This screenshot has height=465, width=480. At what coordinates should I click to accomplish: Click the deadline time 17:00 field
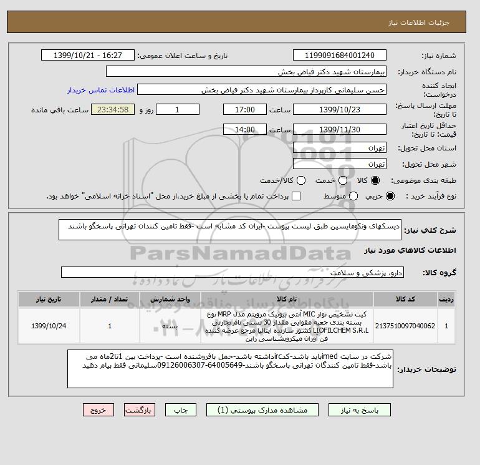click(x=245, y=109)
